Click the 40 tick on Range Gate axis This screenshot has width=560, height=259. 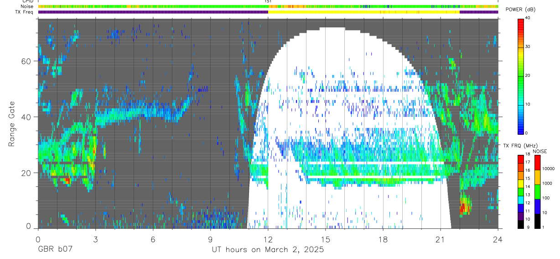click(x=26, y=117)
